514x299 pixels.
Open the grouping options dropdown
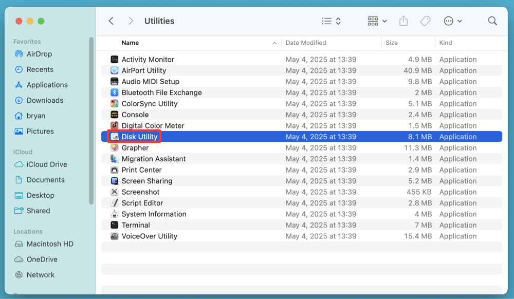click(x=377, y=21)
